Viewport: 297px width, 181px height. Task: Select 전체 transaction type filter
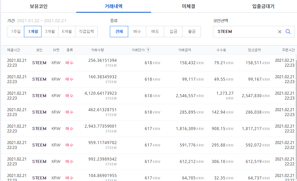[119, 32]
